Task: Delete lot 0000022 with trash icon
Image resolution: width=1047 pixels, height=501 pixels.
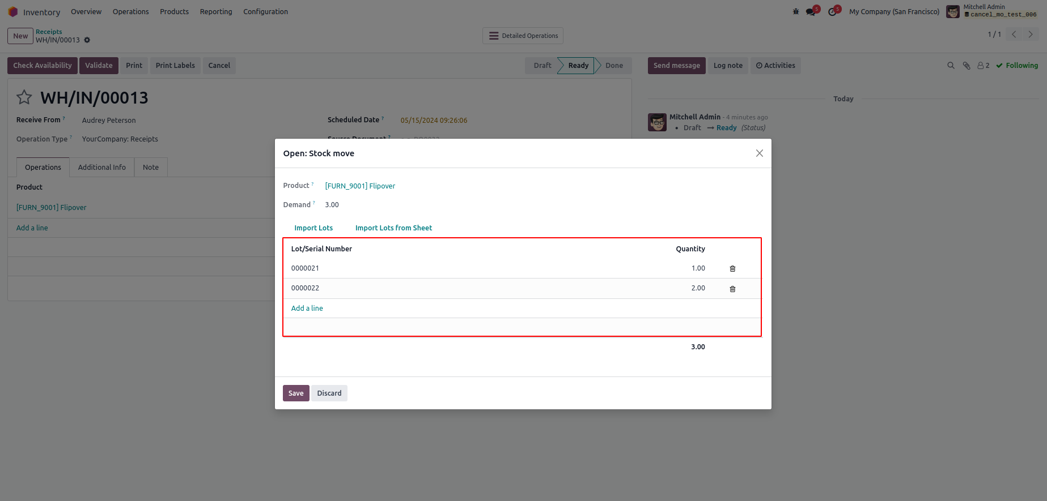Action: 732,289
